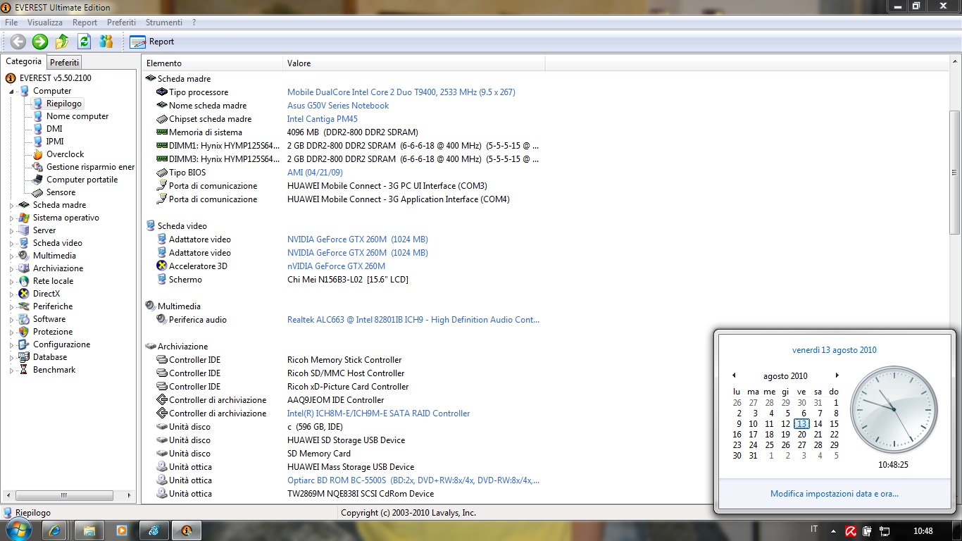The width and height of the screenshot is (962, 541).
Task: Open Windows Media Player taskbar icon
Action: click(x=121, y=530)
